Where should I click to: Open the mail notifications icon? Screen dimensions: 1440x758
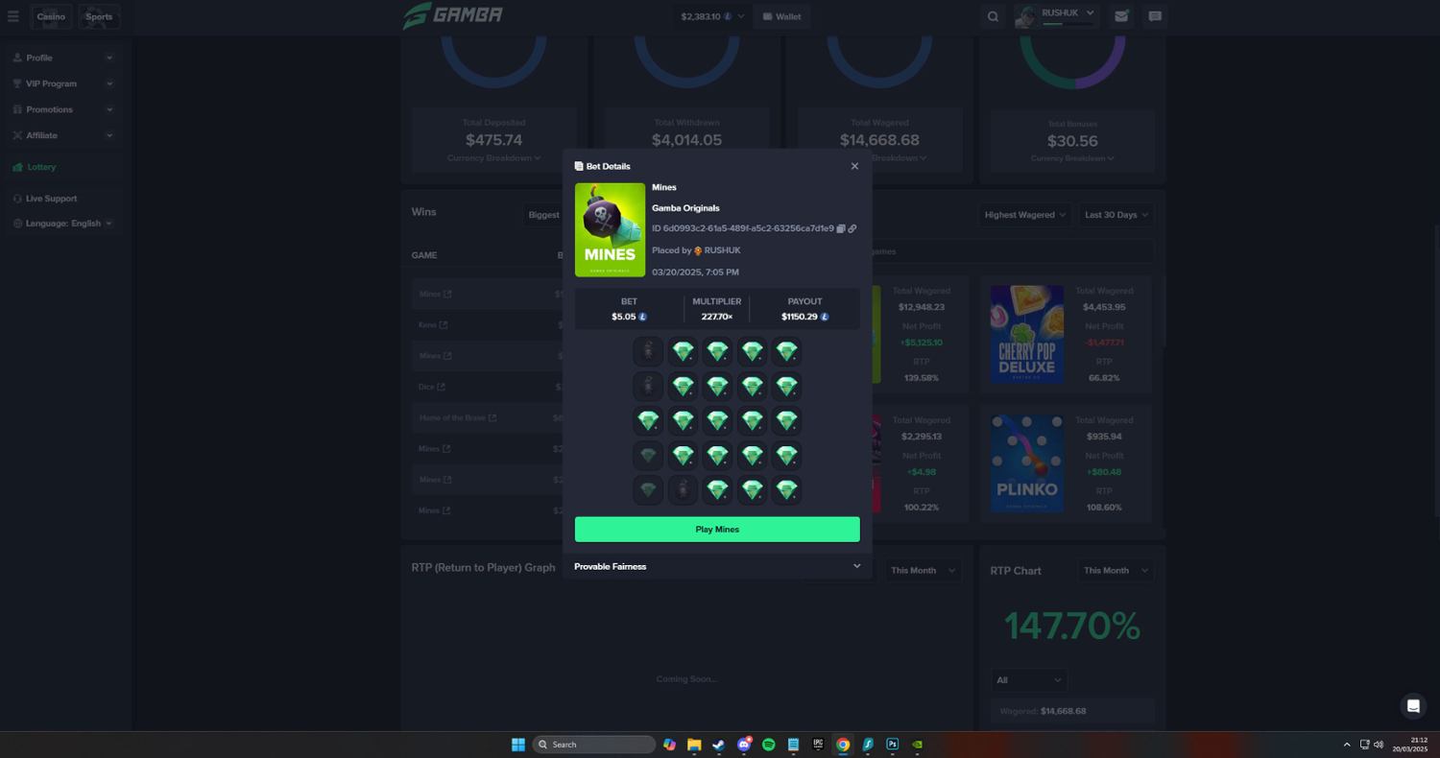coord(1120,16)
